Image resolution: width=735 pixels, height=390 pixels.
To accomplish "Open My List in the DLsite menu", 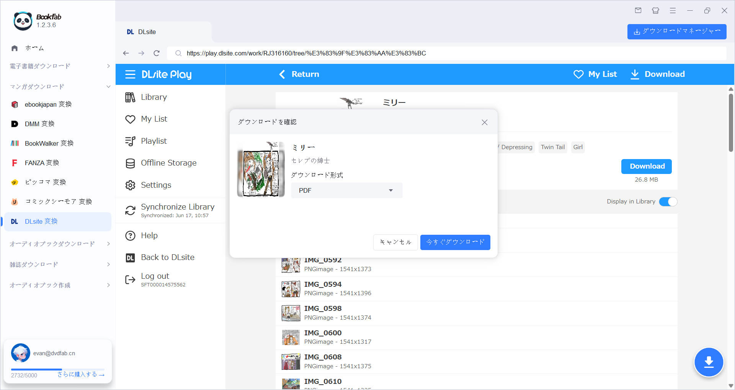I will tap(170, 119).
